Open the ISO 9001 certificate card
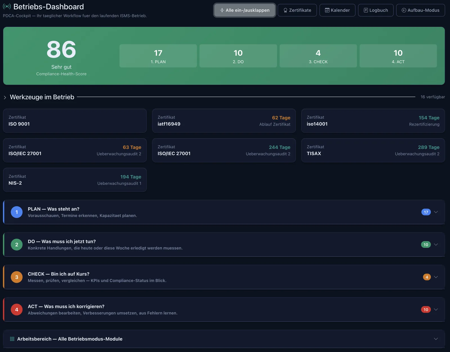Viewport: 450px width, 352px height. point(75,121)
